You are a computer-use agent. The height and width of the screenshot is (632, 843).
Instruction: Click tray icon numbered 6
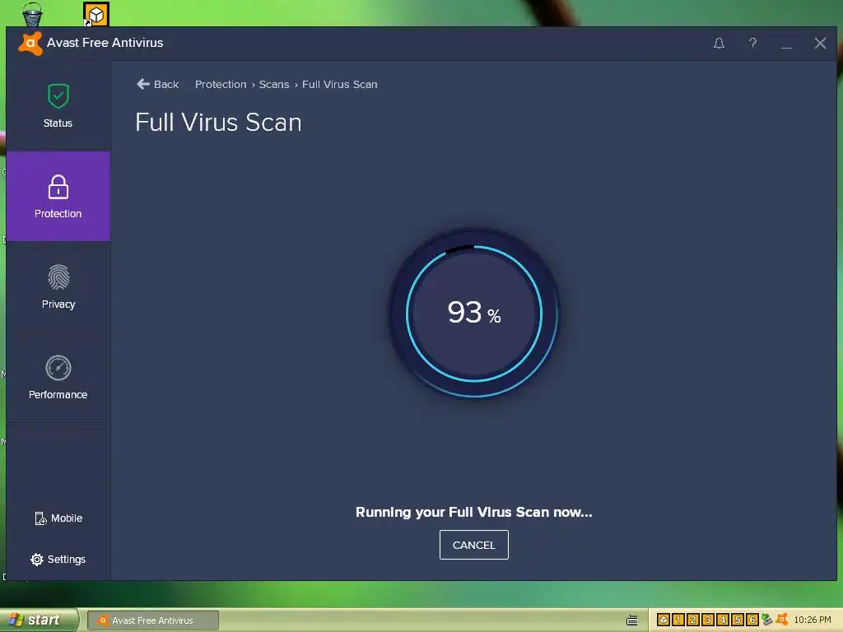[752, 620]
